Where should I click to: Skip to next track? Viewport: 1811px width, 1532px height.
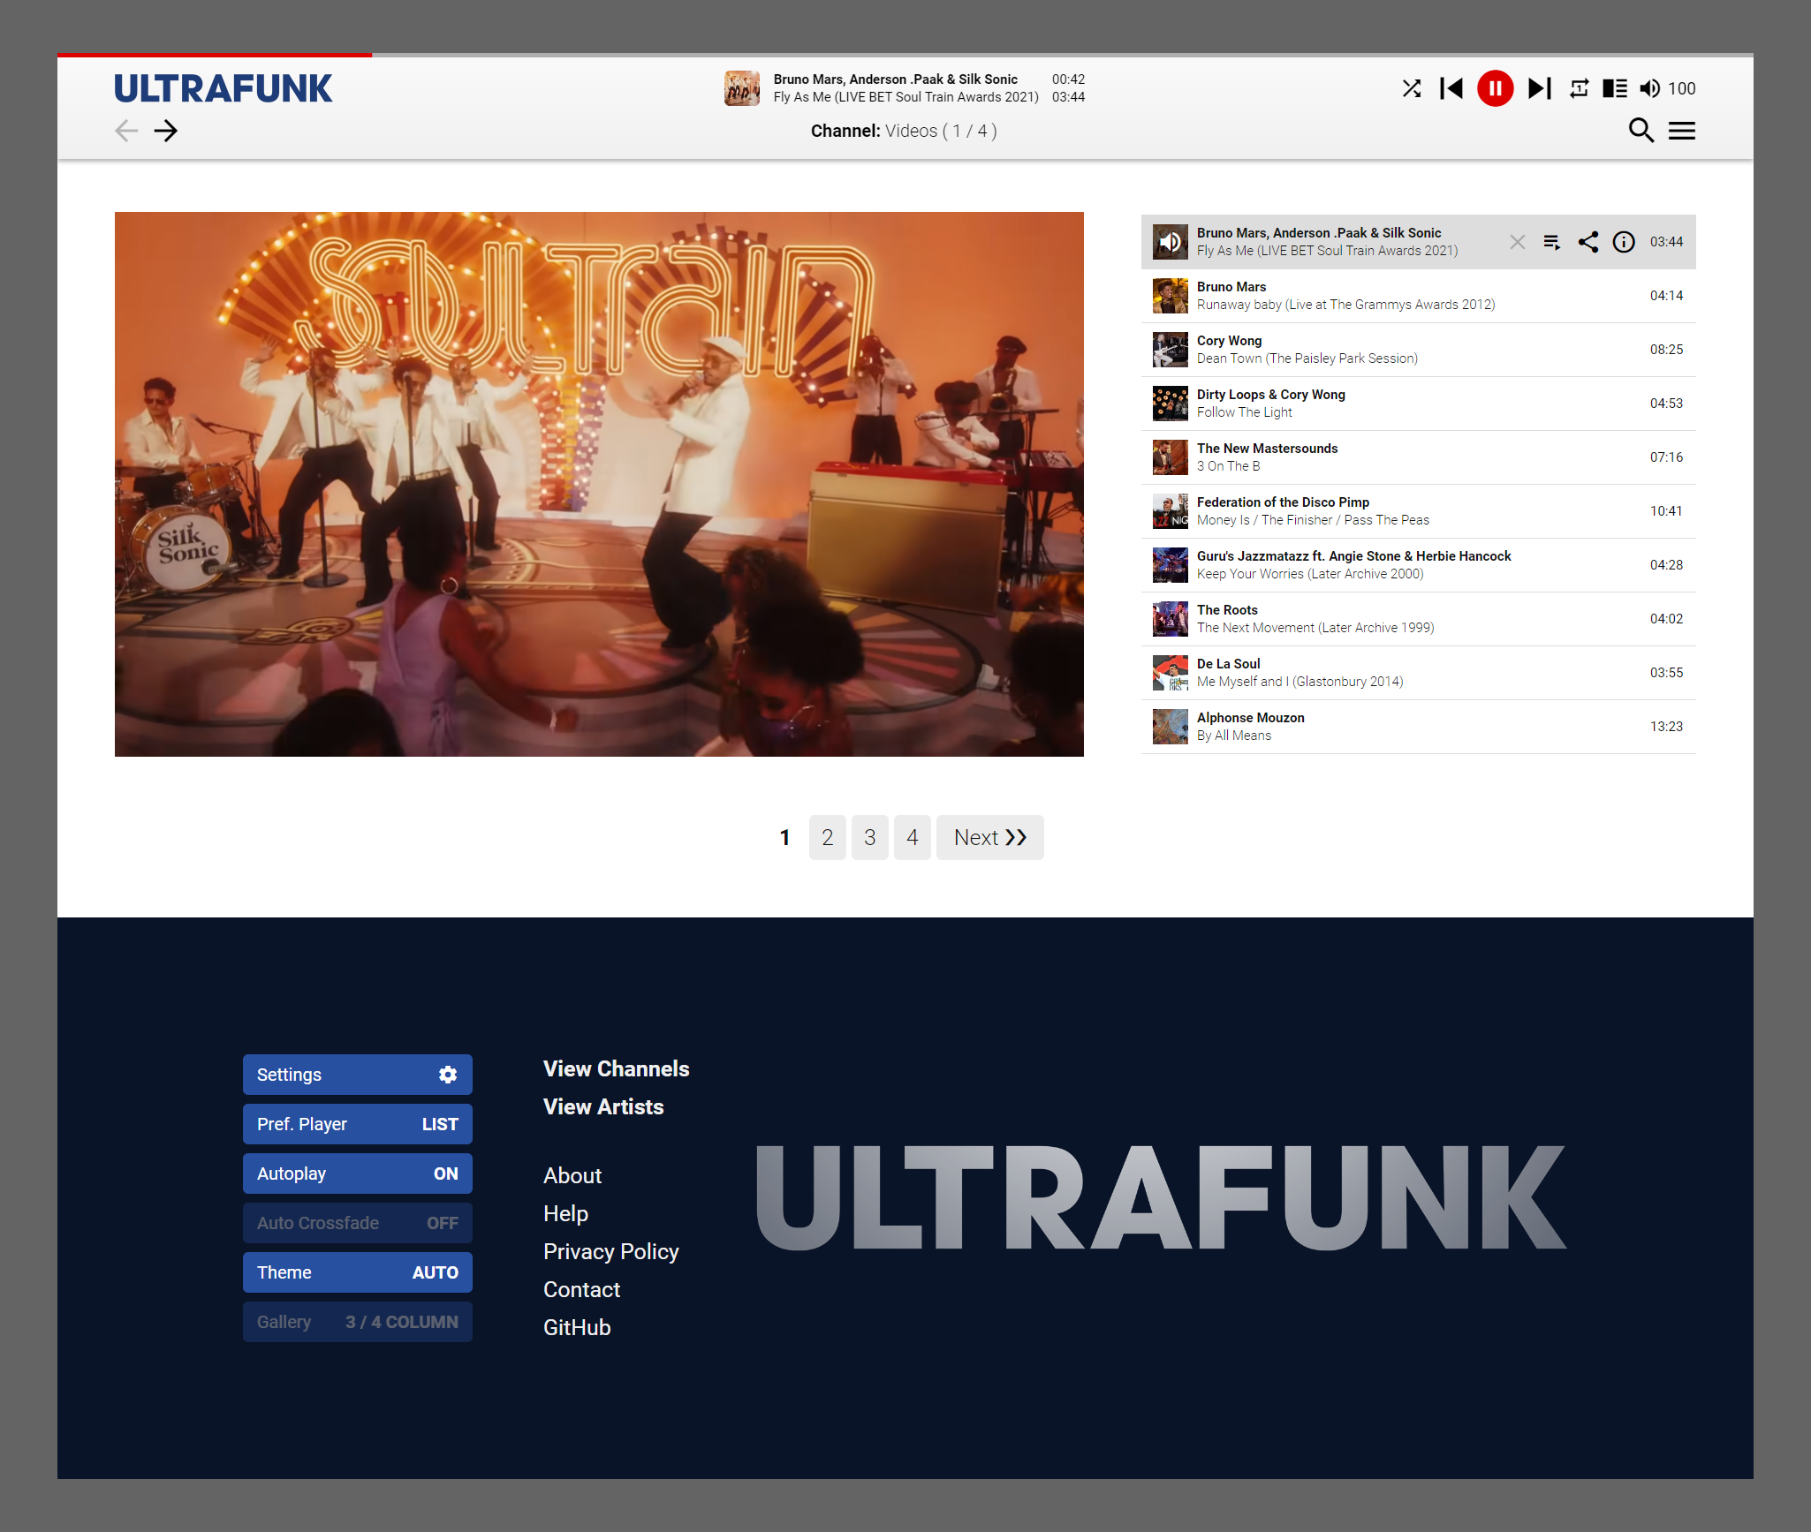pyautogui.click(x=1540, y=88)
